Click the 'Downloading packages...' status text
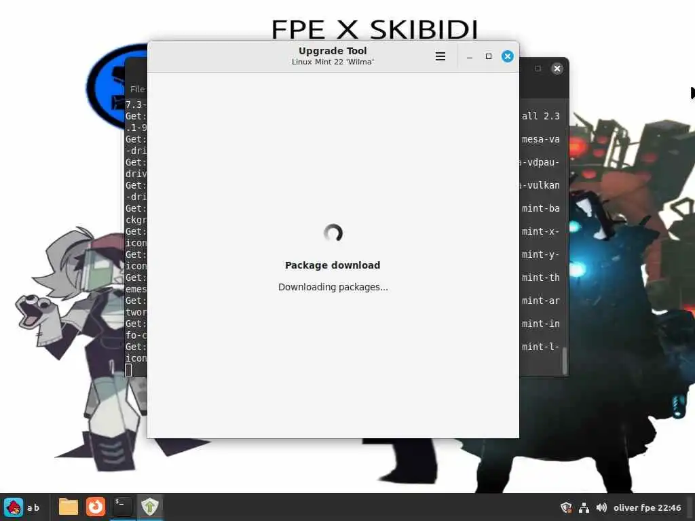 pos(333,287)
